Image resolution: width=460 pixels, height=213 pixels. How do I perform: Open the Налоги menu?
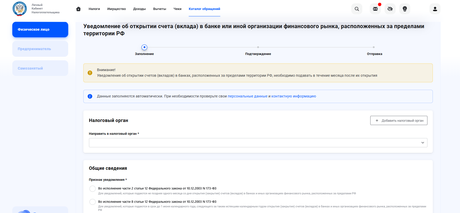tap(94, 9)
